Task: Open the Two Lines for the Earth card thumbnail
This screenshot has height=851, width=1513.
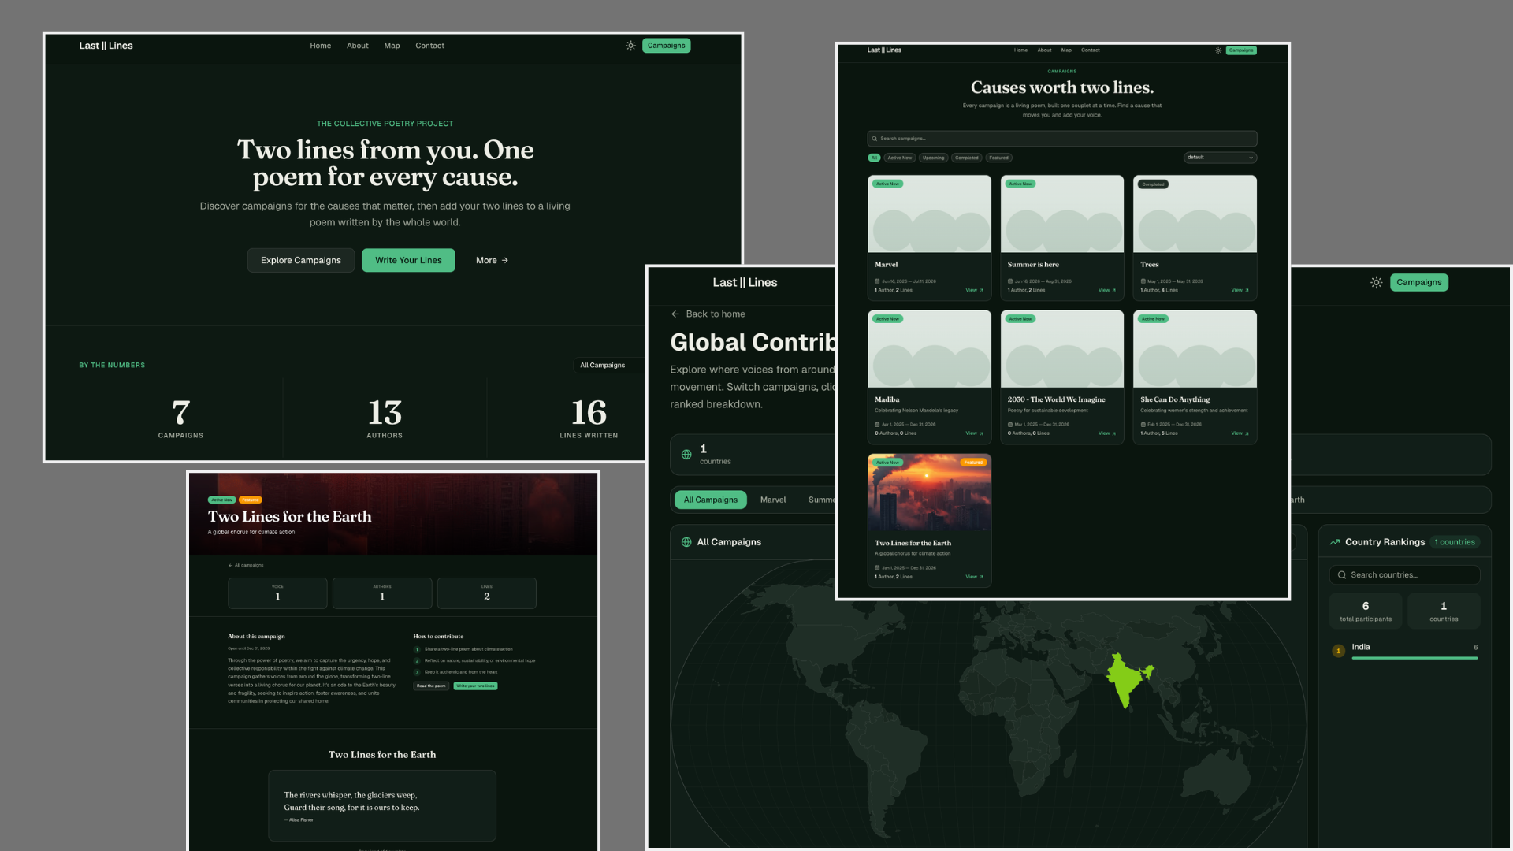Action: [x=929, y=492]
